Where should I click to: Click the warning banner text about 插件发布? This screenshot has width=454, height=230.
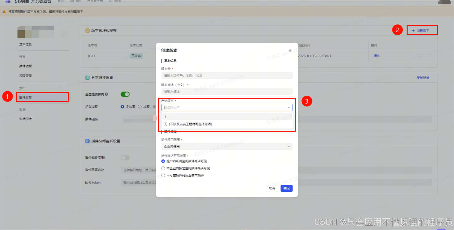46,11
